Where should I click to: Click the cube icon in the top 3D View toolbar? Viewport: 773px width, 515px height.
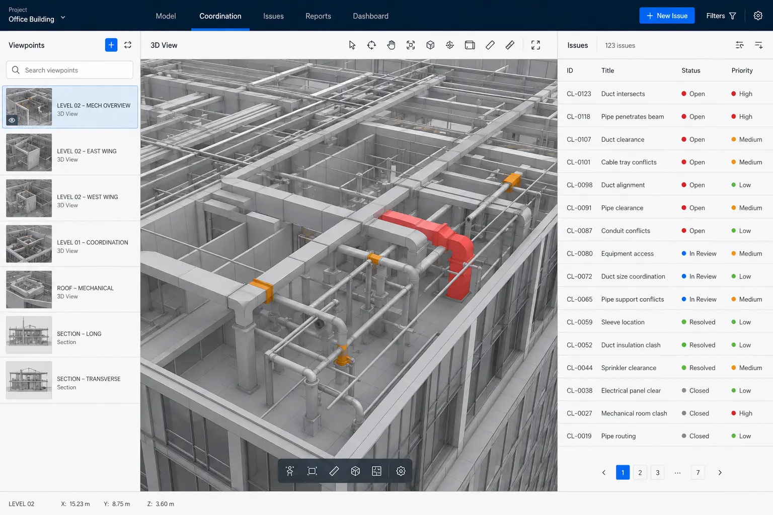click(x=430, y=45)
